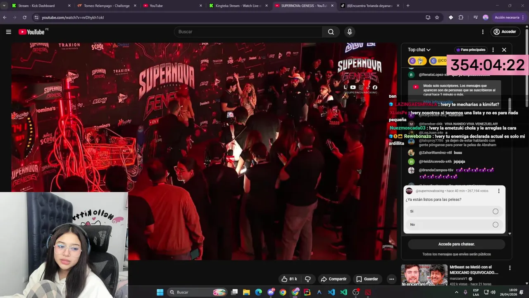View site information icon in address bar
Image resolution: width=529 pixels, height=298 pixels.
click(36, 17)
